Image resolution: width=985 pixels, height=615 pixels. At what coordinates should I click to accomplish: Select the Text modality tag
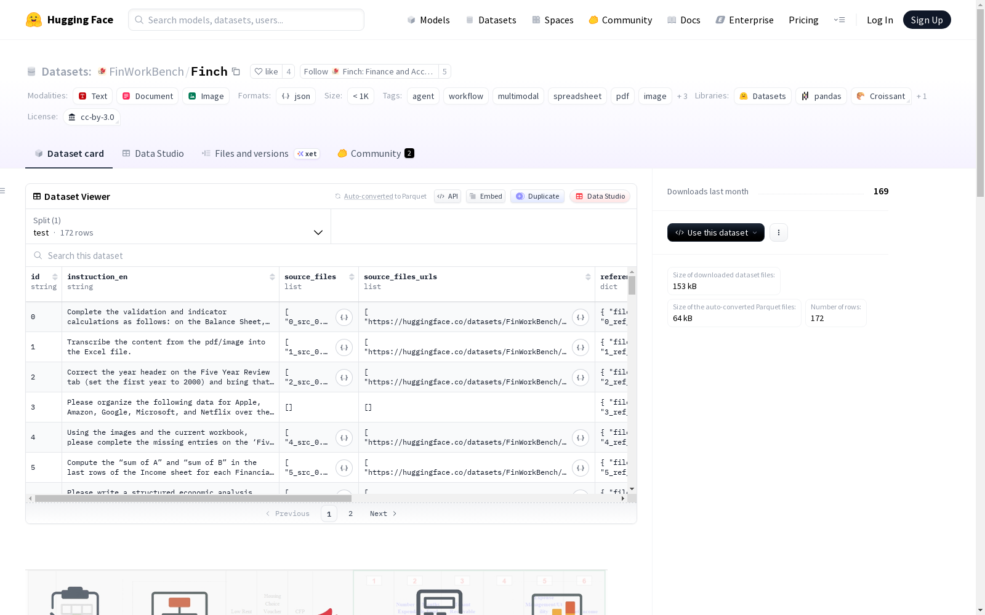pyautogui.click(x=93, y=96)
